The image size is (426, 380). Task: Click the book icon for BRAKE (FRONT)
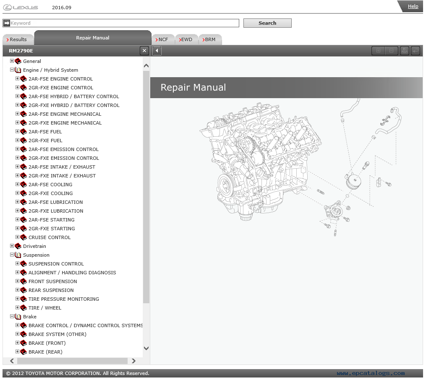(24, 343)
